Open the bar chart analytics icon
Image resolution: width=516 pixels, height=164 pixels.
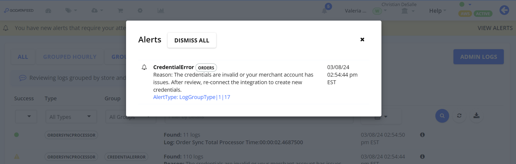coord(161,10)
